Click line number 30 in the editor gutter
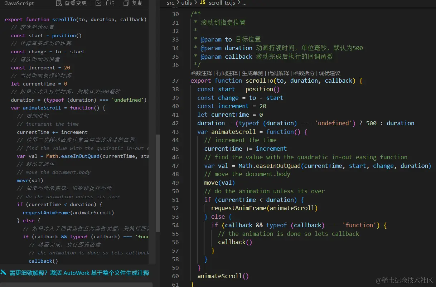 point(175,14)
